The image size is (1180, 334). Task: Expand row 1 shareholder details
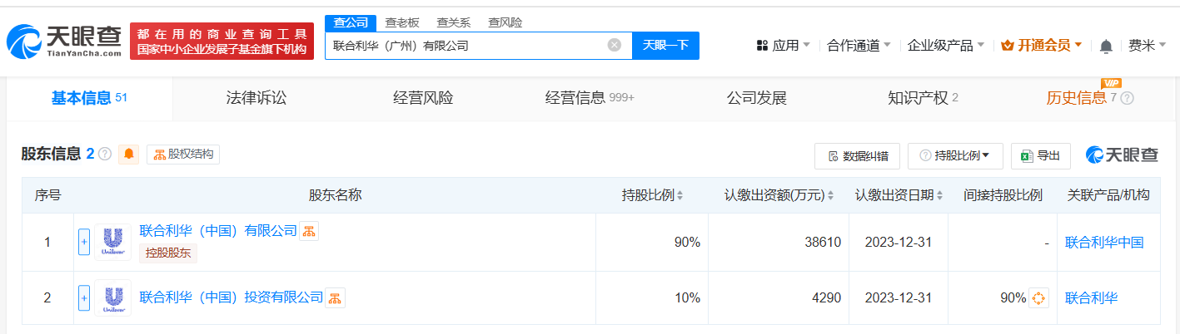(84, 242)
